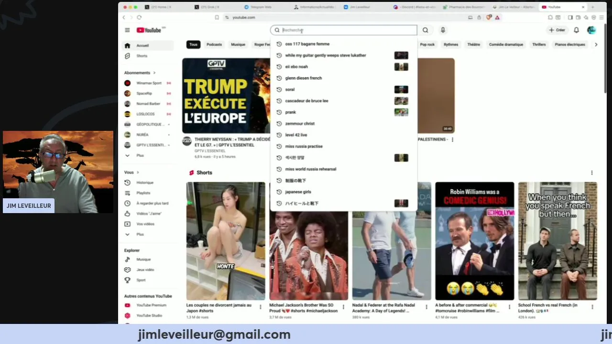Expand the Abonnements section chevron
Viewport: 612px width, 344px height.
pyautogui.click(x=154, y=73)
